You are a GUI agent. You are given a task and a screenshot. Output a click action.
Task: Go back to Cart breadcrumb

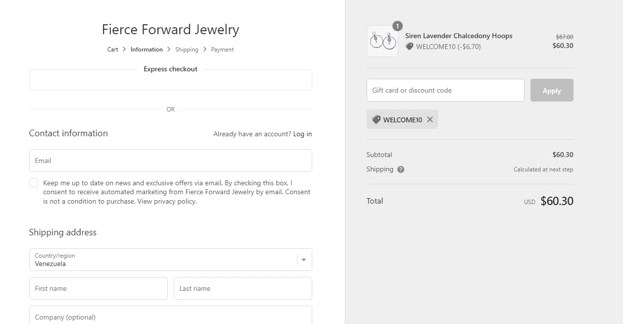click(113, 50)
